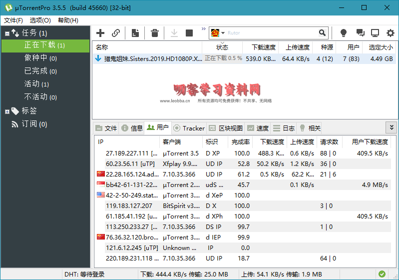This screenshot has height=280, width=399.
Task: Click the green checkmark network status icon
Action: click(382, 274)
